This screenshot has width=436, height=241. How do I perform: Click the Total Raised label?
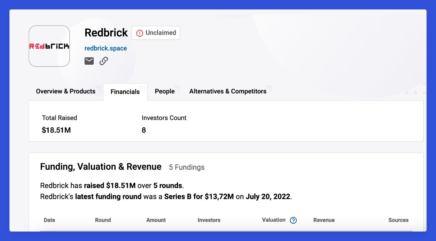(x=60, y=118)
